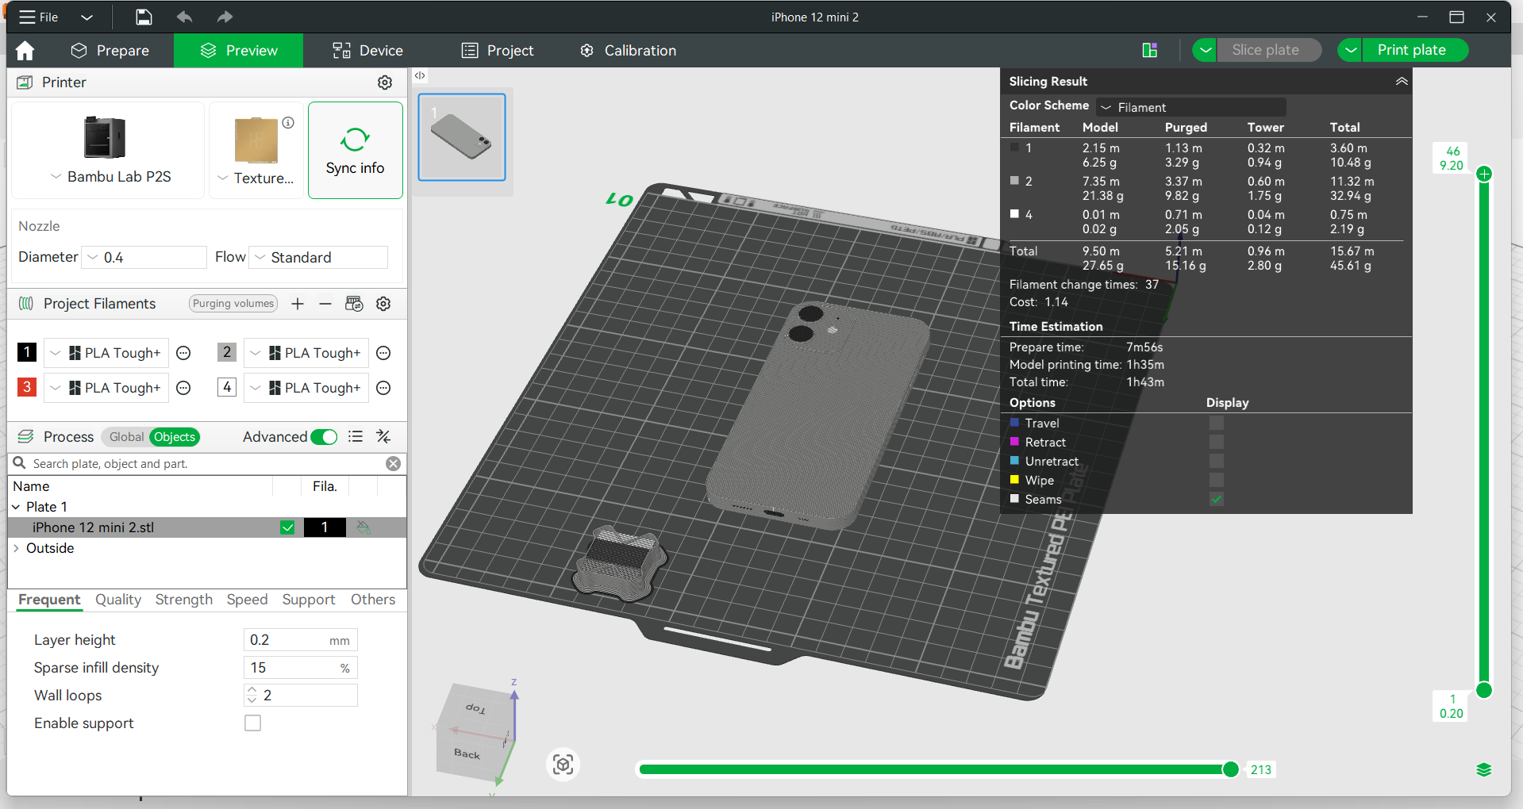Click the Purging volumes button
Image resolution: width=1523 pixels, height=809 pixels.
[x=233, y=304]
